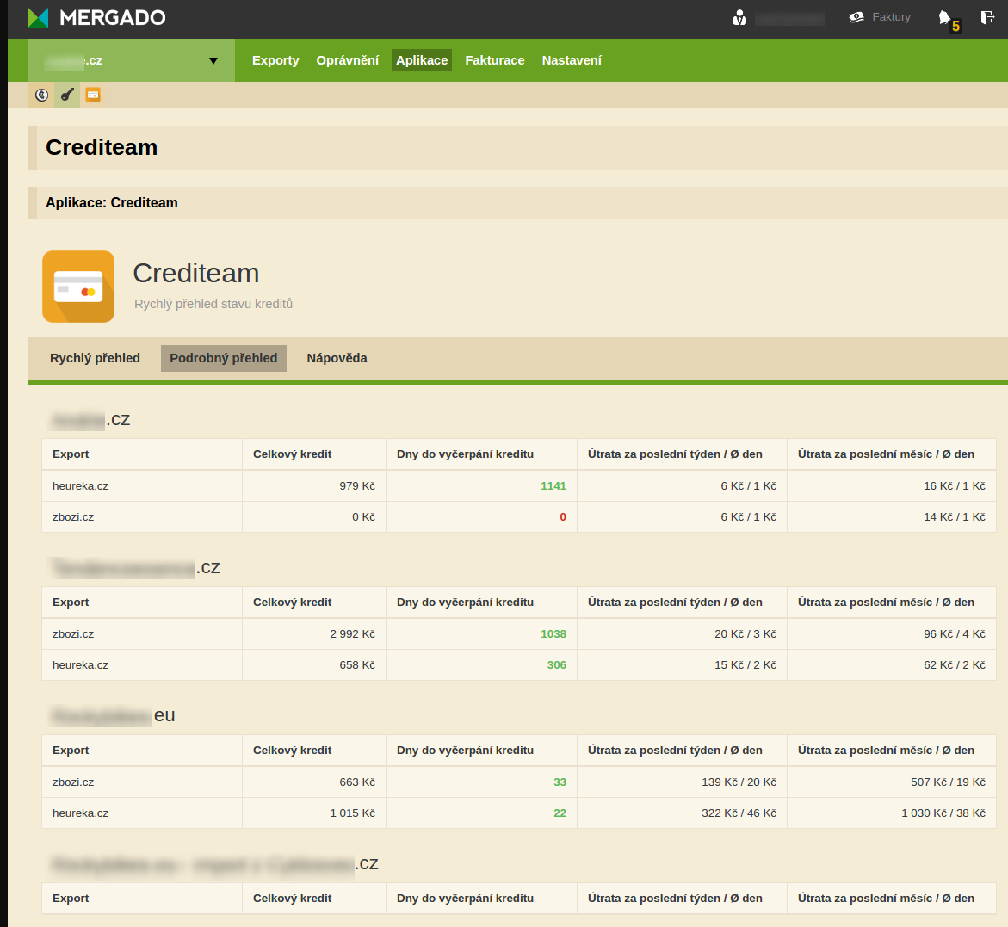Screen dimensions: 1008x927
Task: Click the 322 Kč / 46 Kč weekly spend
Action: click(x=739, y=813)
